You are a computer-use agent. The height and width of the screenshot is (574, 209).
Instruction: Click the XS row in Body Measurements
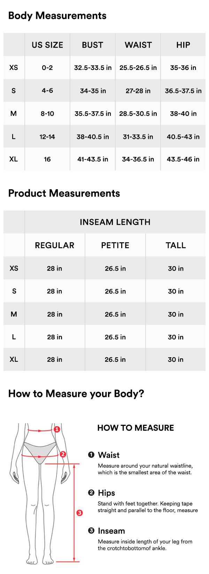coord(14,67)
